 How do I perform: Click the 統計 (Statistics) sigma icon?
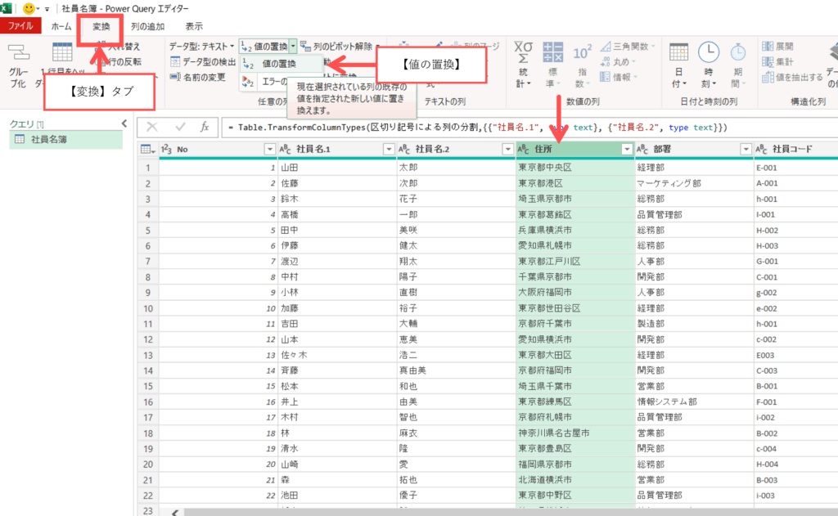[523, 54]
